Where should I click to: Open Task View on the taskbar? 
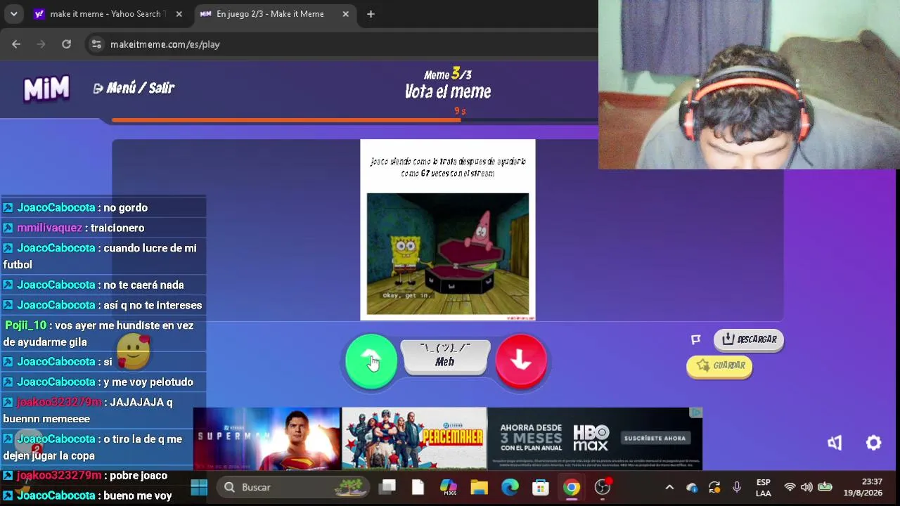tap(387, 487)
